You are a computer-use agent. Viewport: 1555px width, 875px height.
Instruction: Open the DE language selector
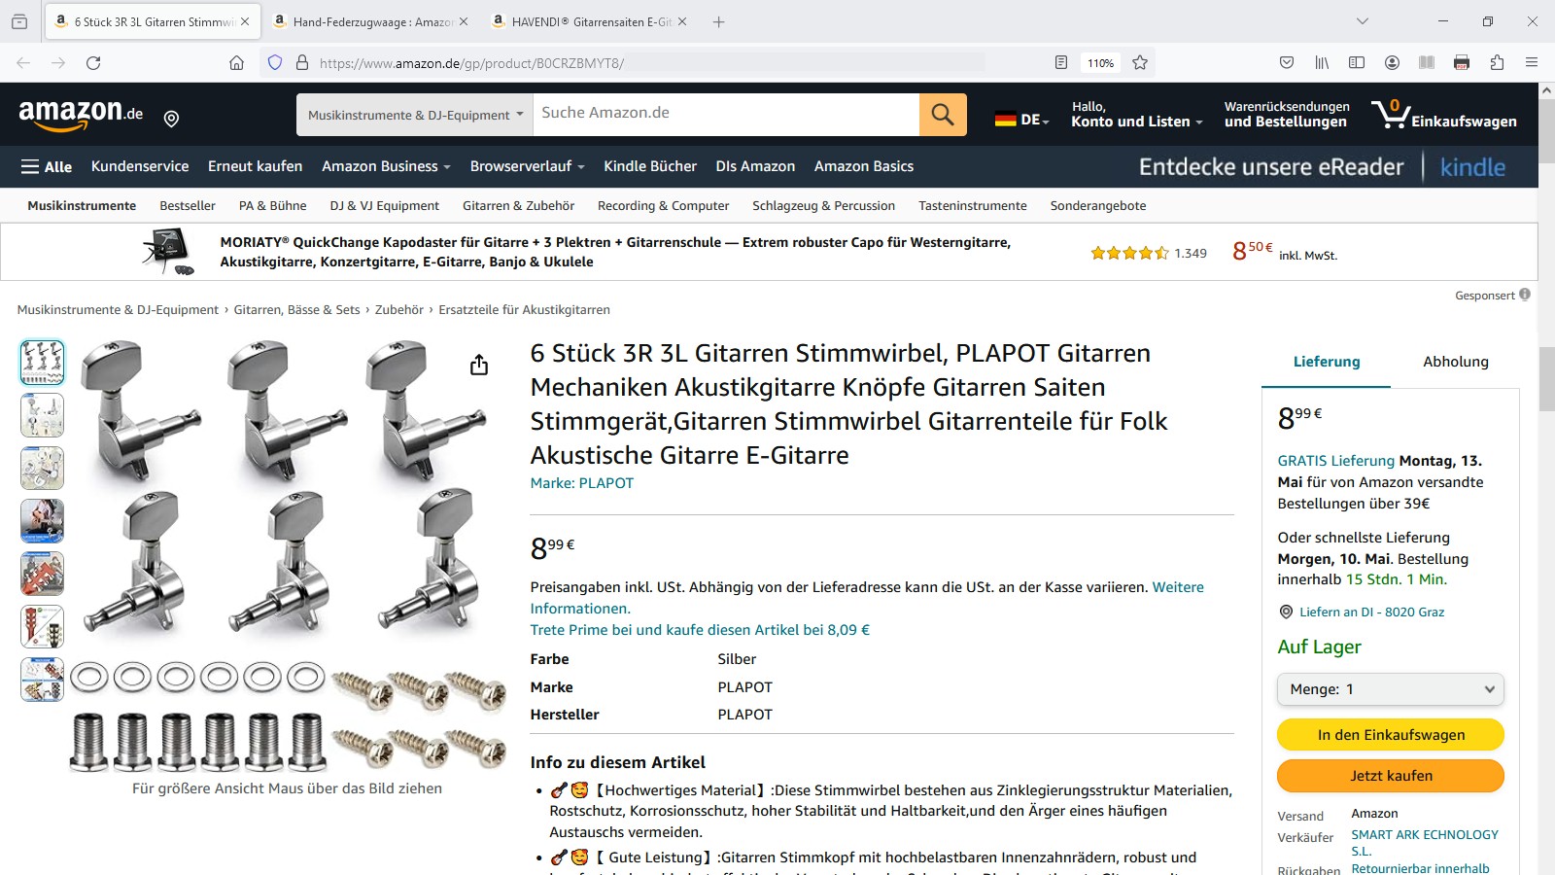coord(1021,120)
